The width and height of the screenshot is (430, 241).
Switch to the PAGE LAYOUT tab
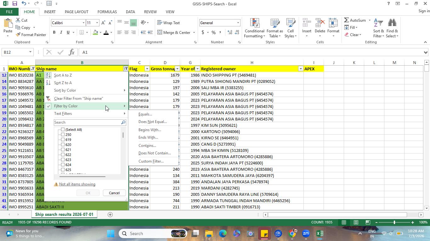76,12
